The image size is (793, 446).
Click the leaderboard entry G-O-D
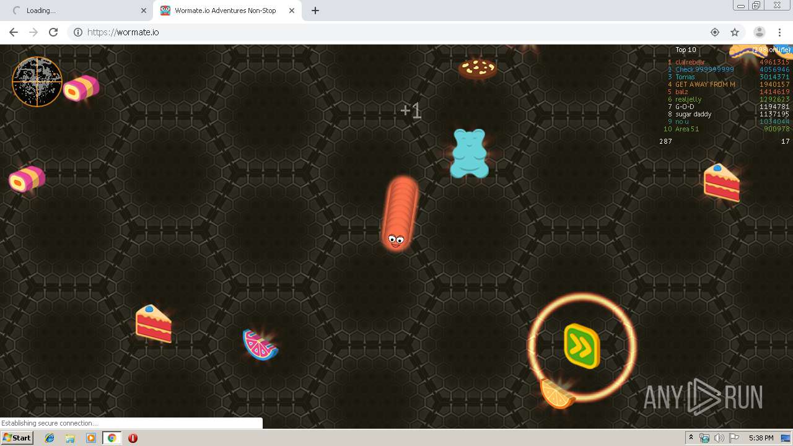coord(685,107)
